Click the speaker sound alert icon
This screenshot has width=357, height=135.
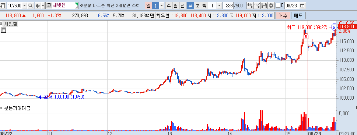tap(38, 6)
